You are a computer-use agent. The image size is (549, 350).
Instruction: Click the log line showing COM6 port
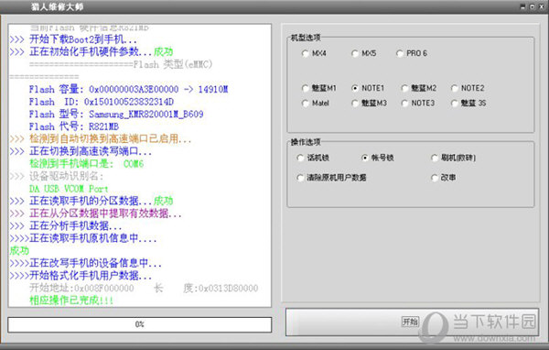87,164
